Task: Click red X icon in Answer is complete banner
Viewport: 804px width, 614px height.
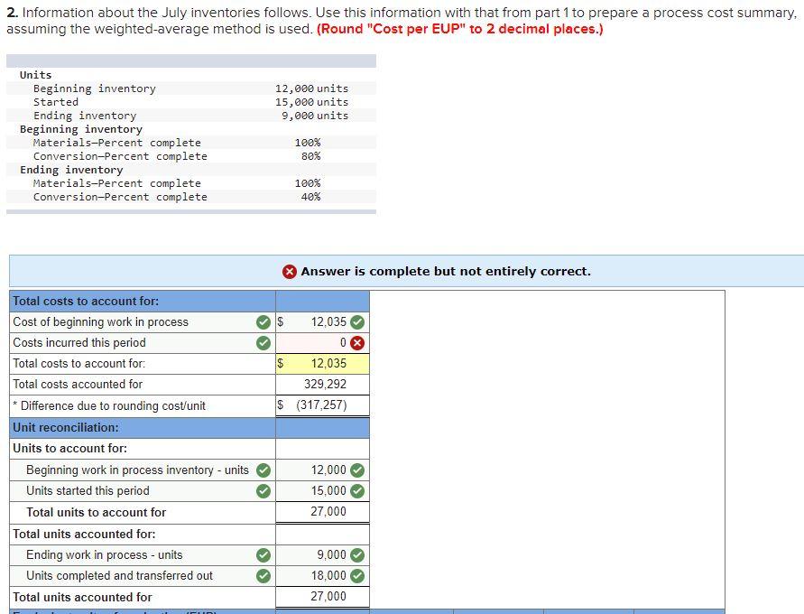Action: click(289, 272)
